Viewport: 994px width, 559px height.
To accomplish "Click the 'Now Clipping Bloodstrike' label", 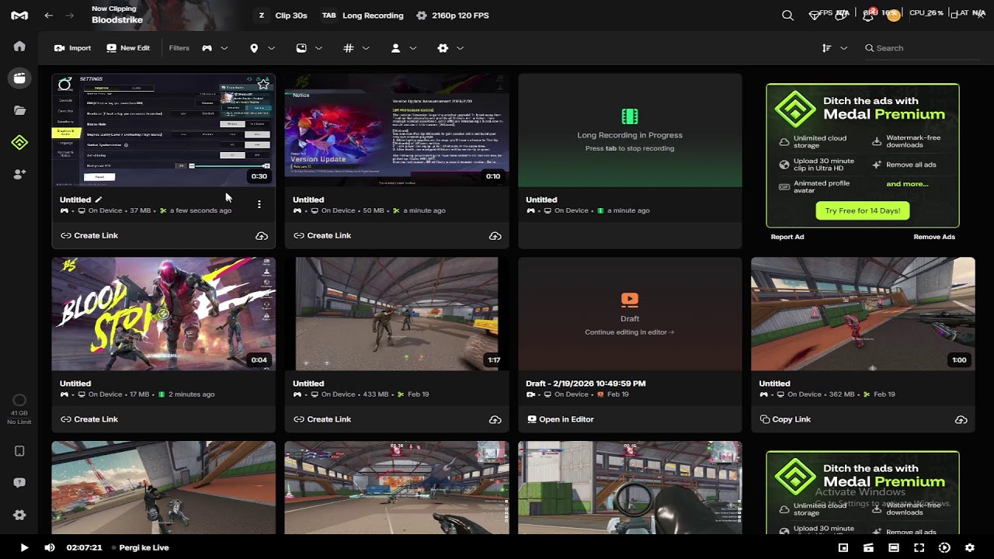I will [x=116, y=15].
